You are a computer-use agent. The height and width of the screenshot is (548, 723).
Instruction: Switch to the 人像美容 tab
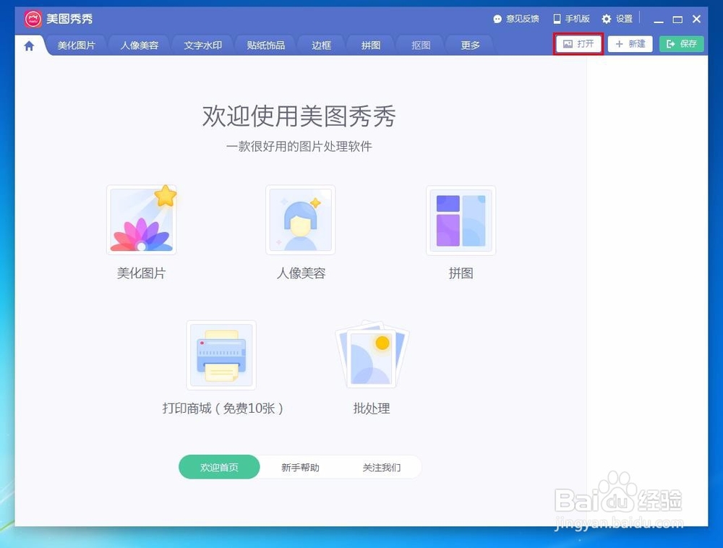(140, 45)
